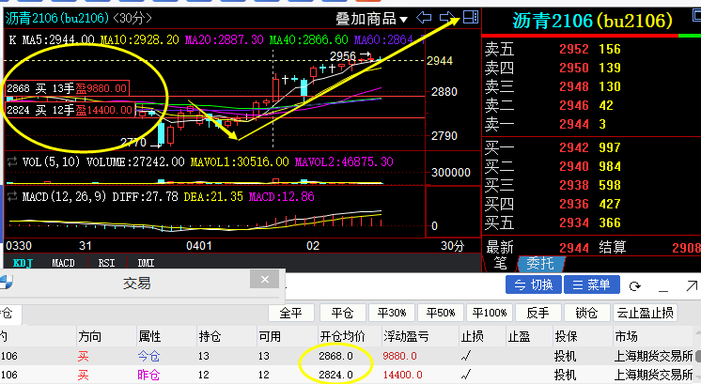Switch to the RSI indicator tab
701x384 pixels.
click(106, 263)
